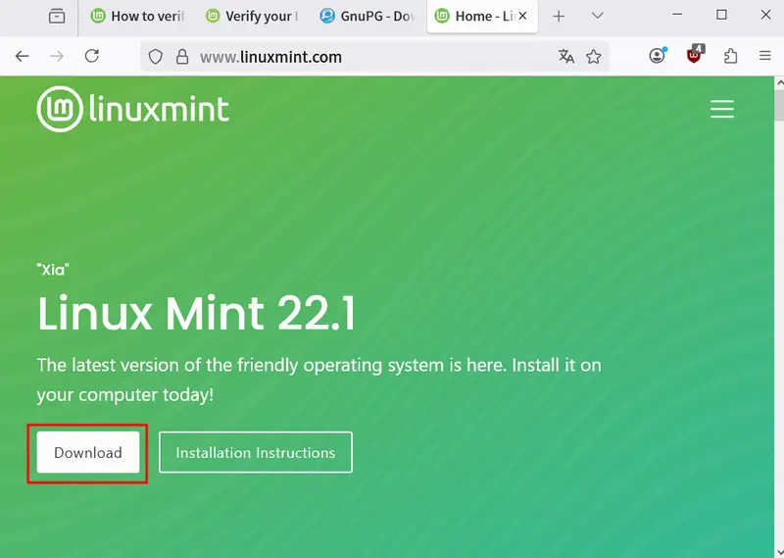Click the forward navigation arrow
The height and width of the screenshot is (558, 784).
pyautogui.click(x=57, y=56)
